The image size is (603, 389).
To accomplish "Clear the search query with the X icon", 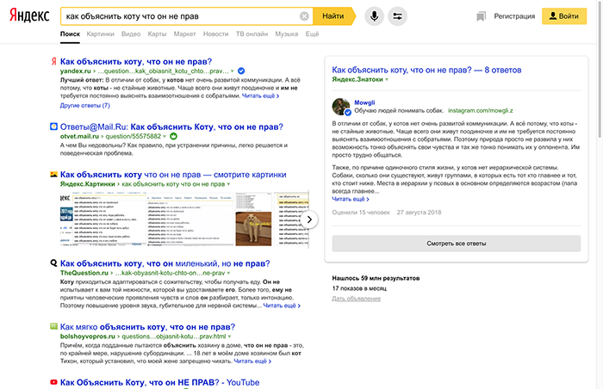I will pos(304,16).
